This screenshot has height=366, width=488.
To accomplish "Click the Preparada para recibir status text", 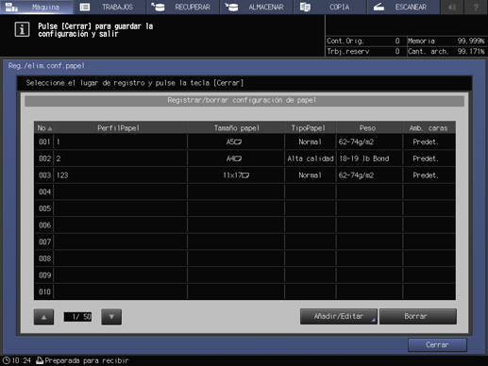I will (87, 360).
